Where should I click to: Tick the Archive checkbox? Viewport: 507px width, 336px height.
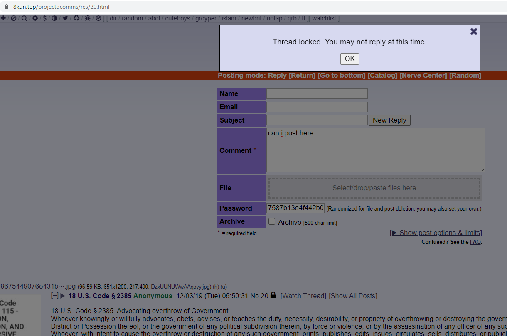tap(272, 222)
